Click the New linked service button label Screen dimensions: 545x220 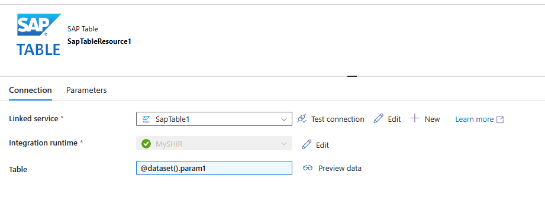432,119
